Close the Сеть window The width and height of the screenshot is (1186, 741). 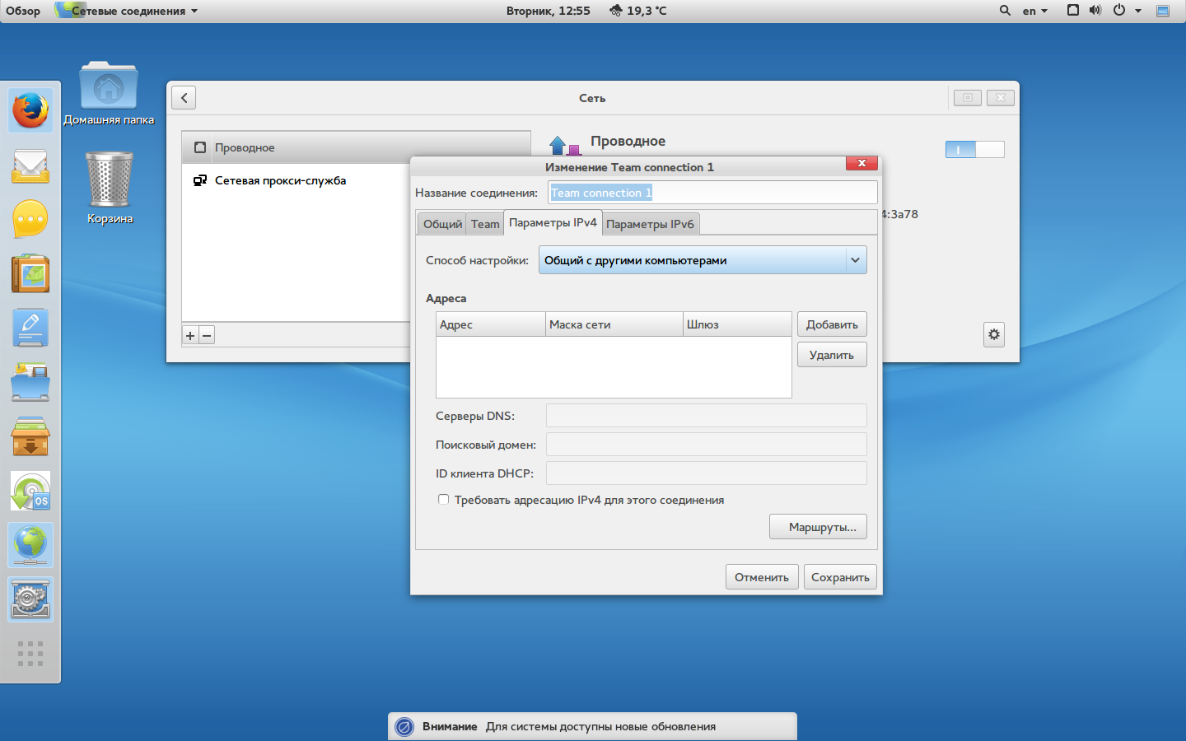(x=1001, y=98)
